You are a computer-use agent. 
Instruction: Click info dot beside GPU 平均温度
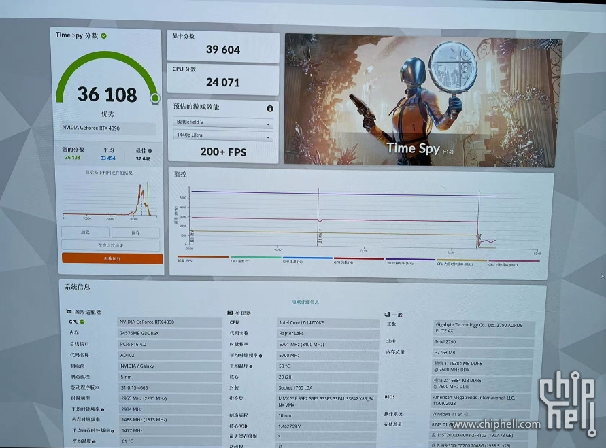94,441
